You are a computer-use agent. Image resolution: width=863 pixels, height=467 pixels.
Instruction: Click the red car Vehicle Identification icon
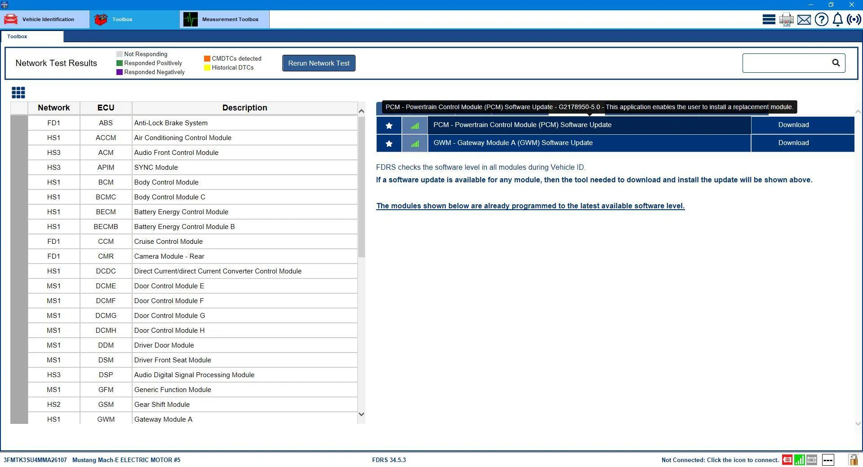click(x=11, y=19)
